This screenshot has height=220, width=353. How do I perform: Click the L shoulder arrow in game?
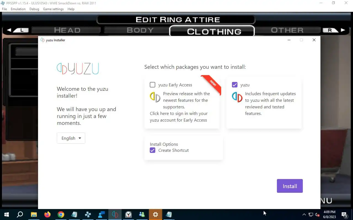click(x=18, y=30)
